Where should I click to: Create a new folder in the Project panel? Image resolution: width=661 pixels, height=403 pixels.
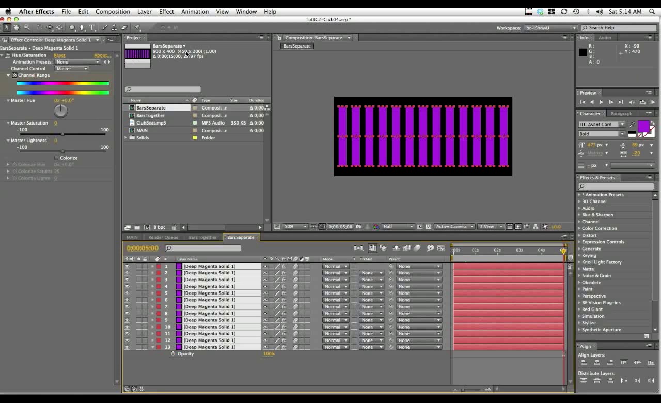pos(137,227)
